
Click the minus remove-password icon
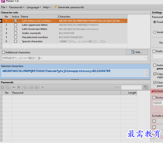[14, 87]
